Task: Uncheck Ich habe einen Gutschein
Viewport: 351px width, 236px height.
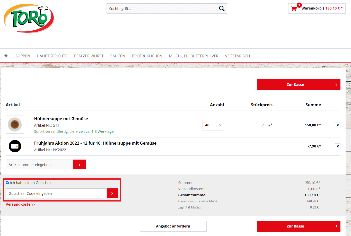Action: [x=8, y=182]
